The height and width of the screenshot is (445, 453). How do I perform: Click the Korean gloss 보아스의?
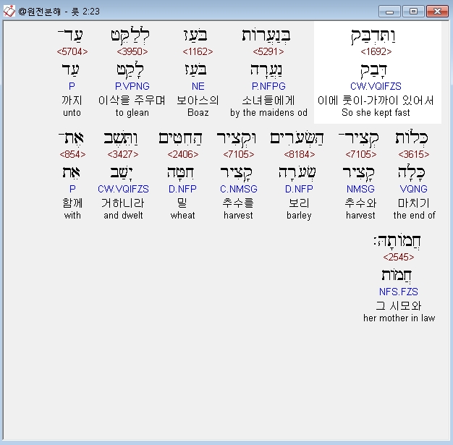click(198, 101)
